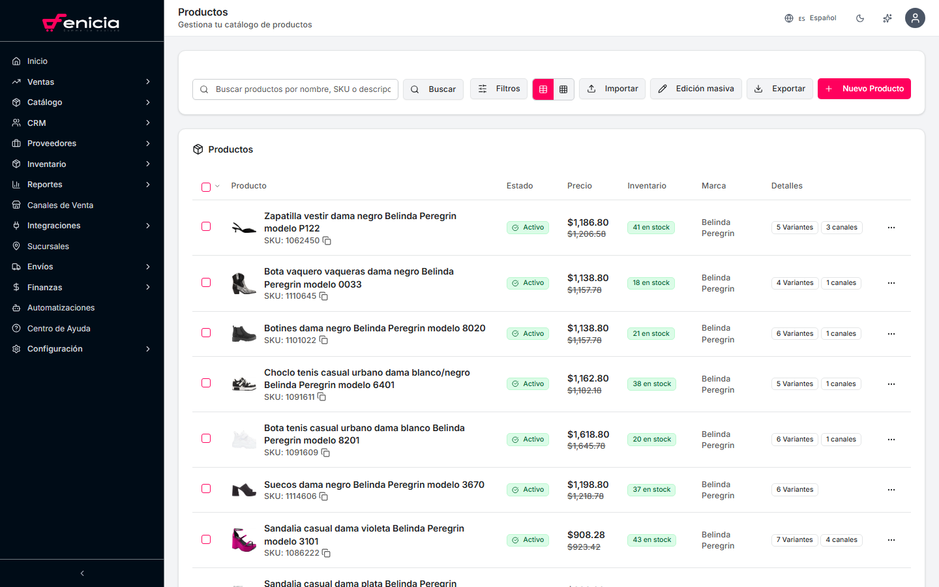Check the checkbox next to Sandalia casual violeta 3101
The height and width of the screenshot is (587, 939).
pyautogui.click(x=207, y=539)
